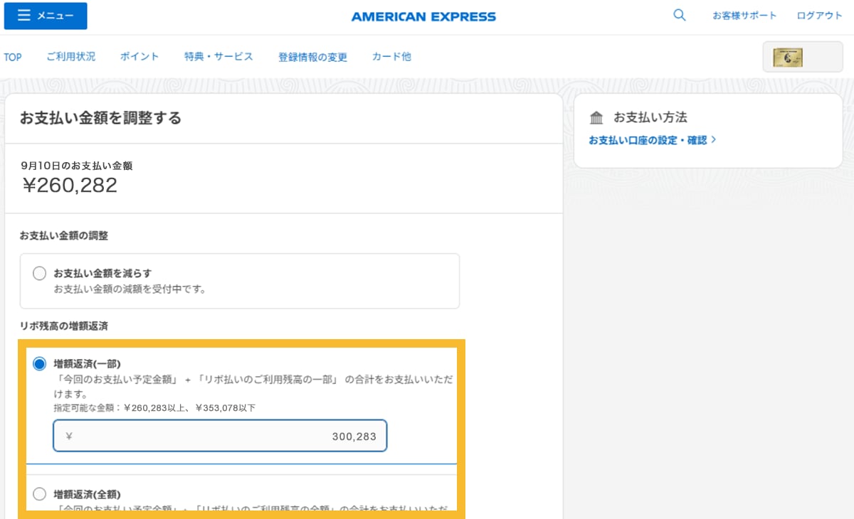Click the ¥ symbol in amount field

point(69,437)
